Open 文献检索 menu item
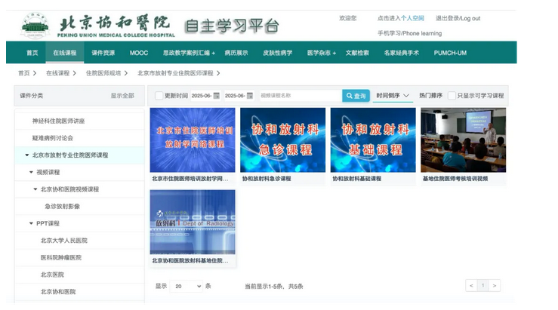Image resolution: width=558 pixels, height=310 pixels. pyautogui.click(x=357, y=53)
